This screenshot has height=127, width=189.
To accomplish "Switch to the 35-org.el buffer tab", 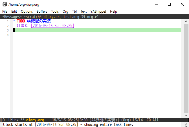I will point(90,17).
